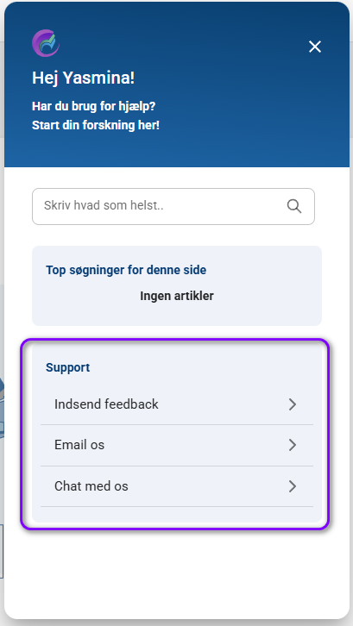353x626 pixels.
Task: Open the Indsend feedback option
Action: [x=177, y=404]
